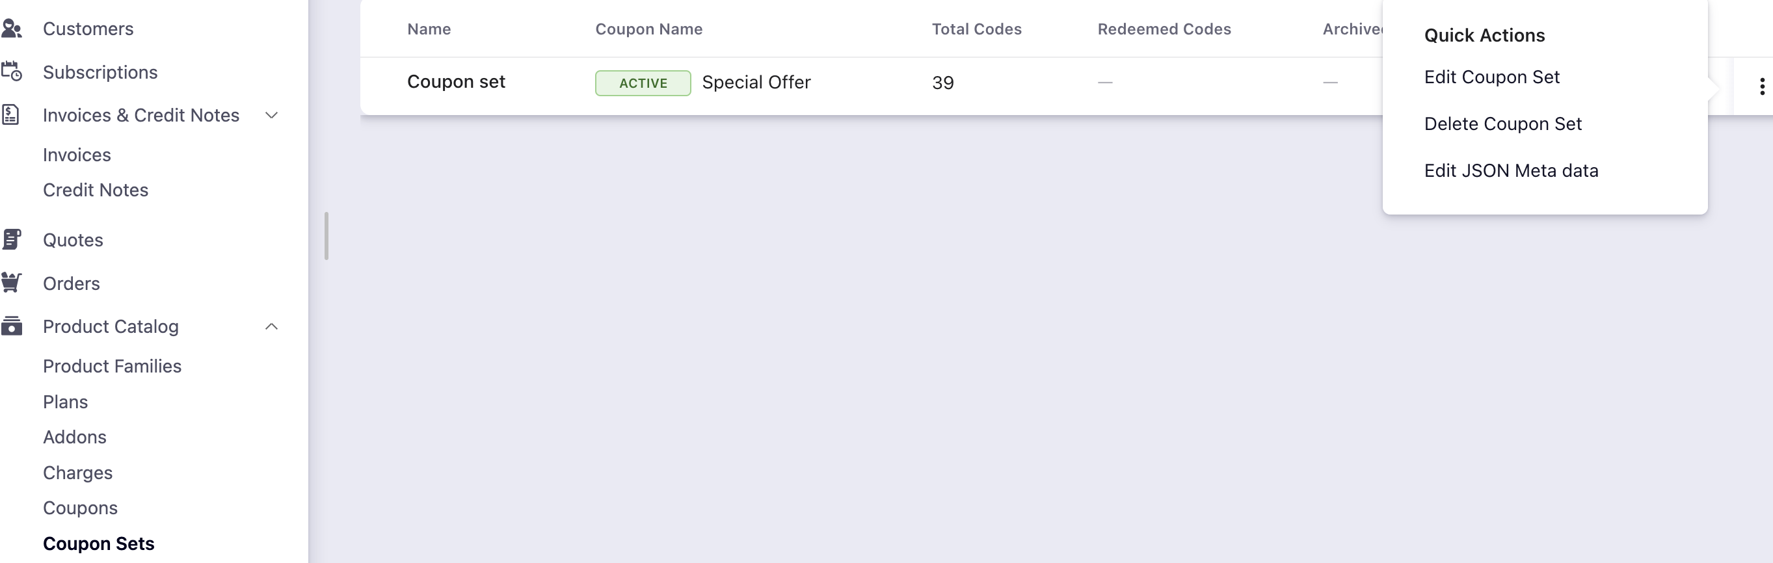Open Product Families page
This screenshot has width=1773, height=563.
[112, 366]
